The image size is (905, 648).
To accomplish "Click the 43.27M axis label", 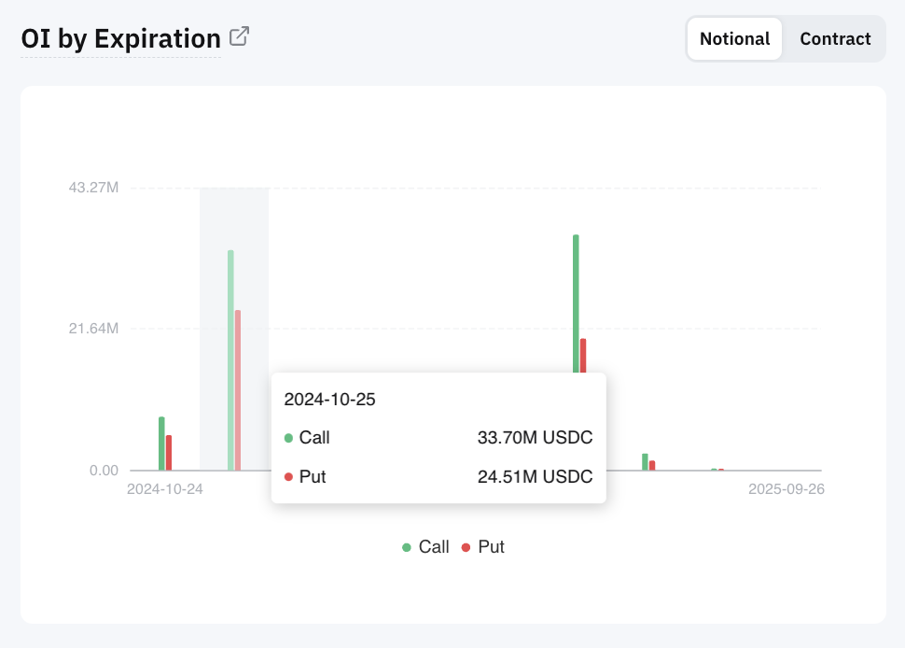I will (x=93, y=187).
